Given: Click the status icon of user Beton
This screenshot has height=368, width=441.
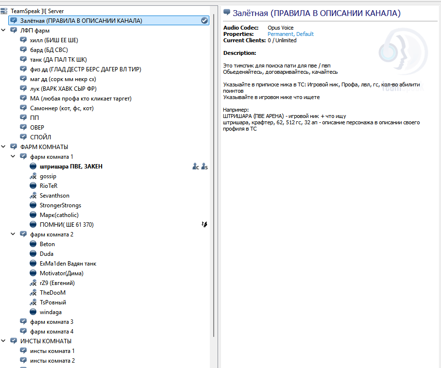Looking at the screenshot, I should (33, 244).
